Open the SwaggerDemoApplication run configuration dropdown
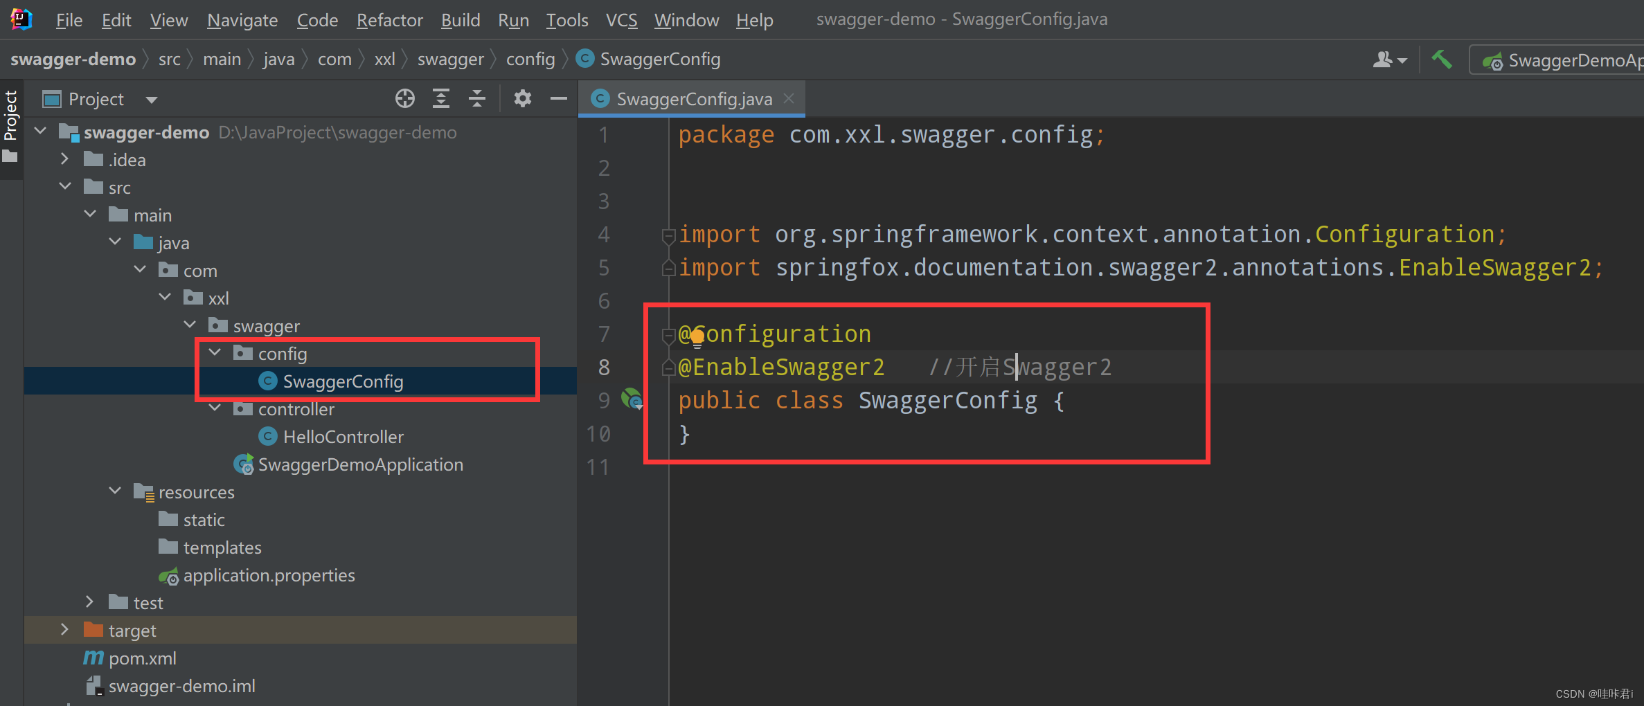The image size is (1644, 706). click(1572, 60)
